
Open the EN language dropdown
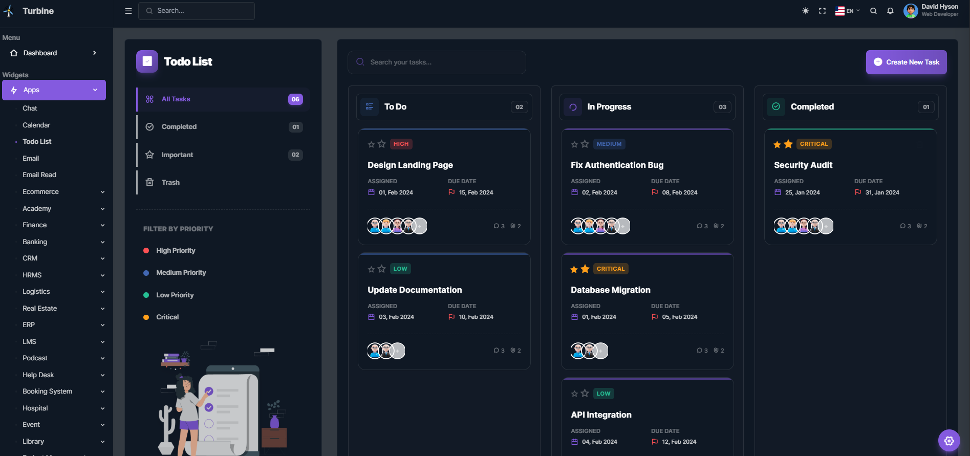pyautogui.click(x=848, y=11)
